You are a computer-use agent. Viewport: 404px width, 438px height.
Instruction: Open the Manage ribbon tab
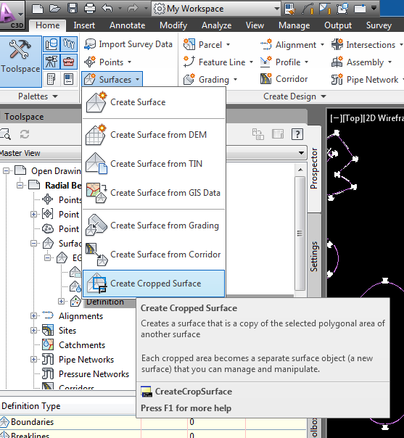pyautogui.click(x=294, y=25)
